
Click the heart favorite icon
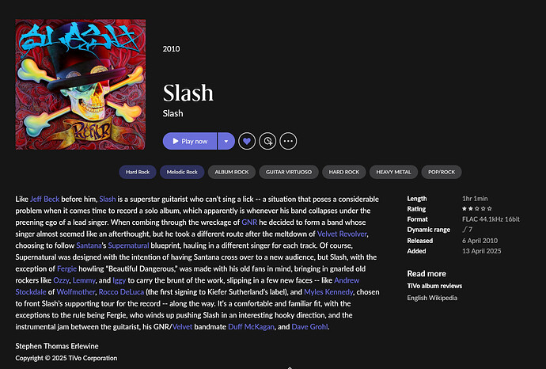point(247,141)
